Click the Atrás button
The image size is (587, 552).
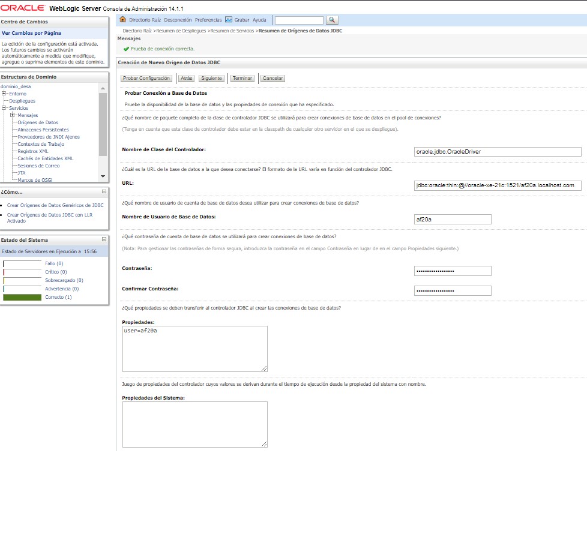pos(187,78)
